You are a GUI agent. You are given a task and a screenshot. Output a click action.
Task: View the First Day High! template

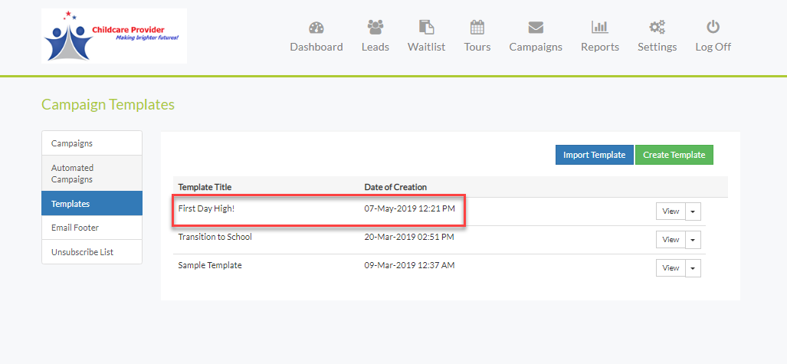point(671,212)
